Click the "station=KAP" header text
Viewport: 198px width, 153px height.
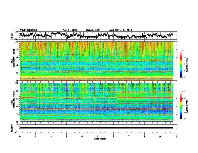click(93, 30)
